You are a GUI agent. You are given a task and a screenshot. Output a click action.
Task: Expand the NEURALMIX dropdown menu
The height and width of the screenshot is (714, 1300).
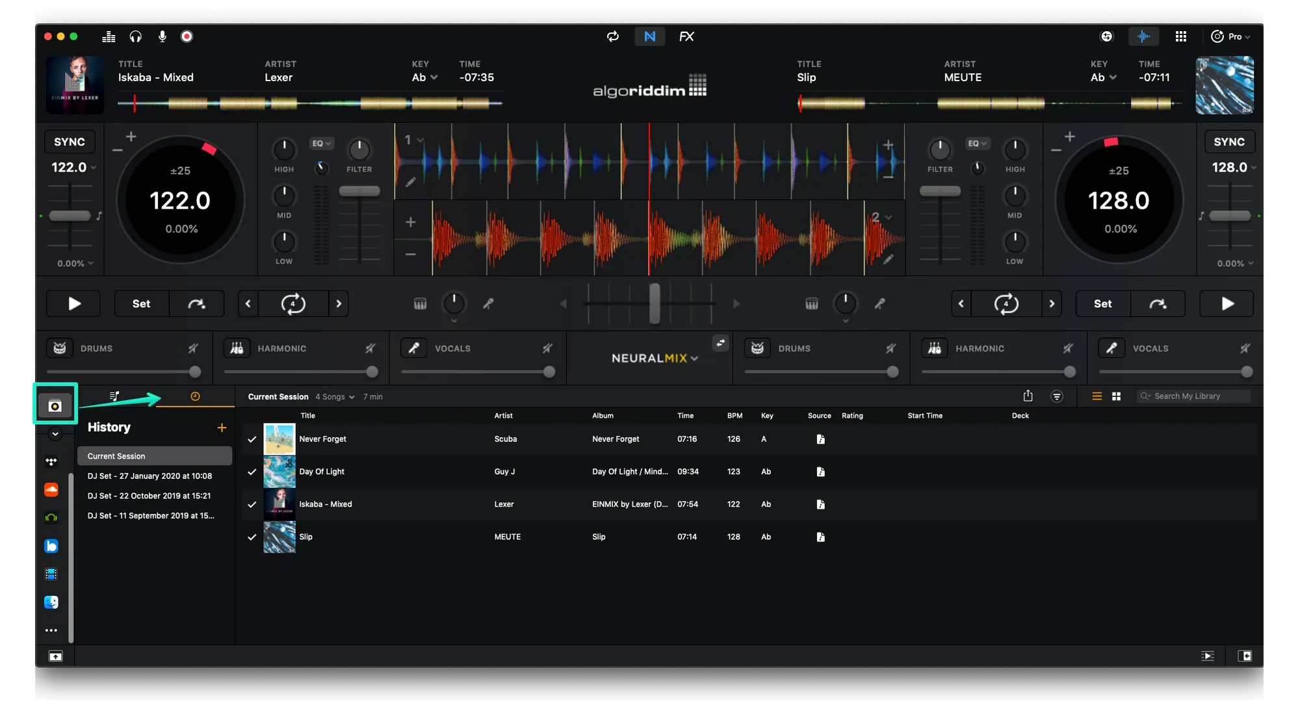pos(655,358)
